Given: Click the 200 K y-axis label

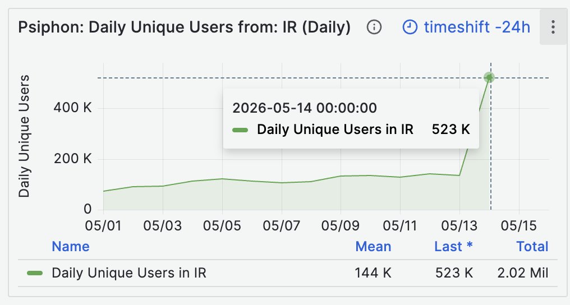Looking at the screenshot, I should coord(72,159).
